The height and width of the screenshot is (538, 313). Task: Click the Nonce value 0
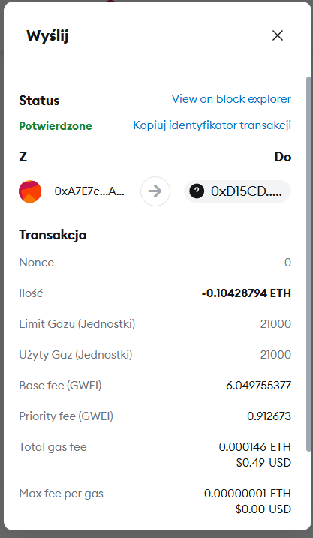click(287, 263)
